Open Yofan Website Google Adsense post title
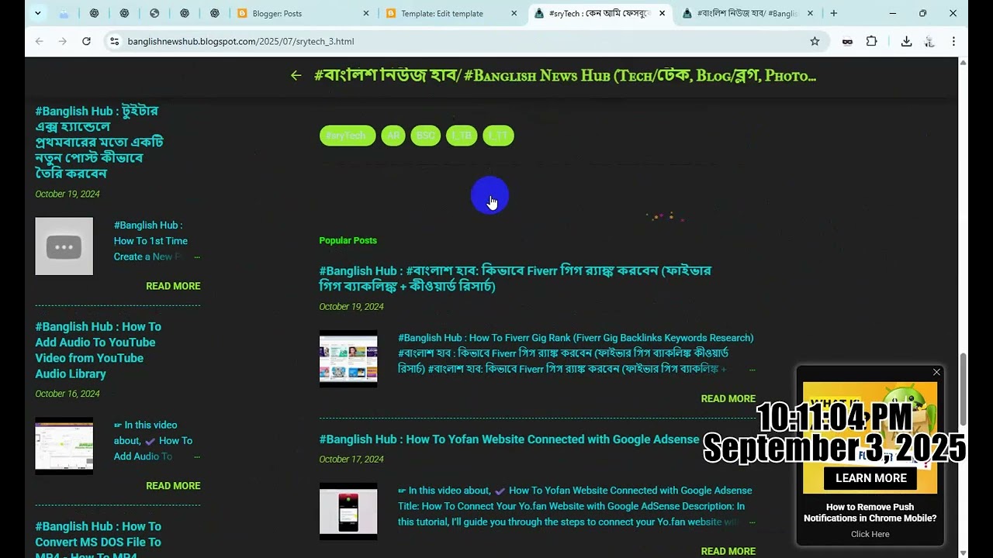 coord(509,439)
